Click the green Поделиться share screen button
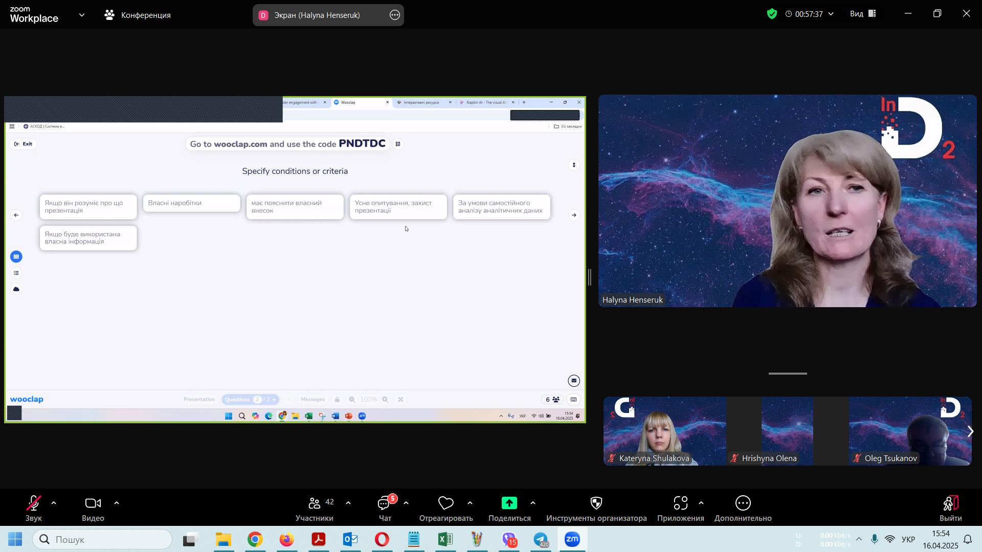 [509, 504]
